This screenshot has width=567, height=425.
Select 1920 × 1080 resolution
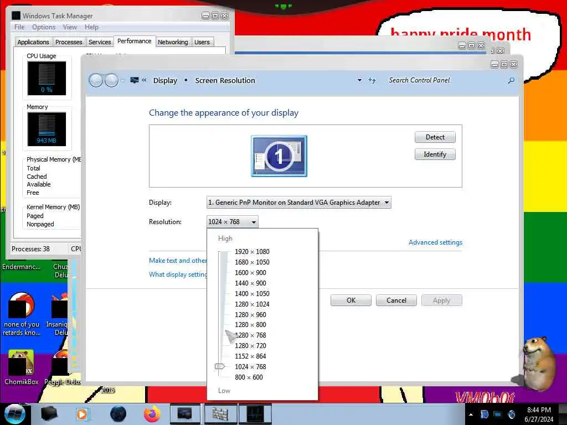point(252,252)
